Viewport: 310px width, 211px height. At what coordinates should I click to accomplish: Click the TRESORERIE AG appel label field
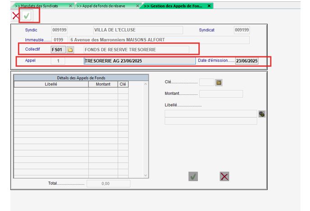tap(139, 61)
